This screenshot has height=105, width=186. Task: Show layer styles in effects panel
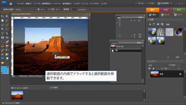pyautogui.click(x=154, y=24)
